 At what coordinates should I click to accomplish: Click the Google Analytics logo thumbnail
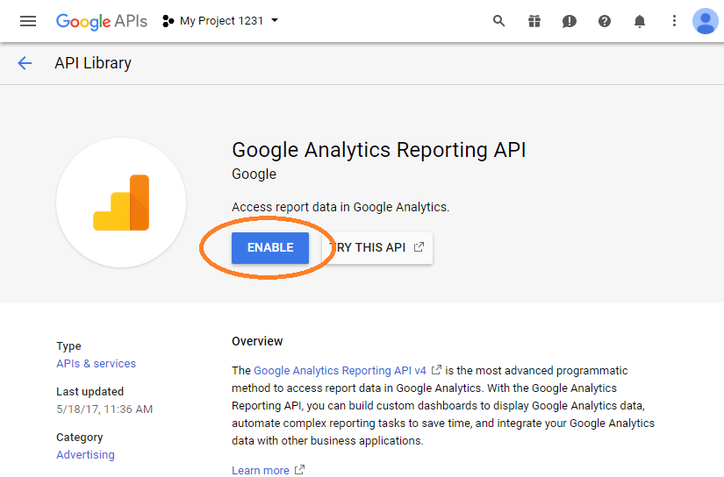[121, 203]
